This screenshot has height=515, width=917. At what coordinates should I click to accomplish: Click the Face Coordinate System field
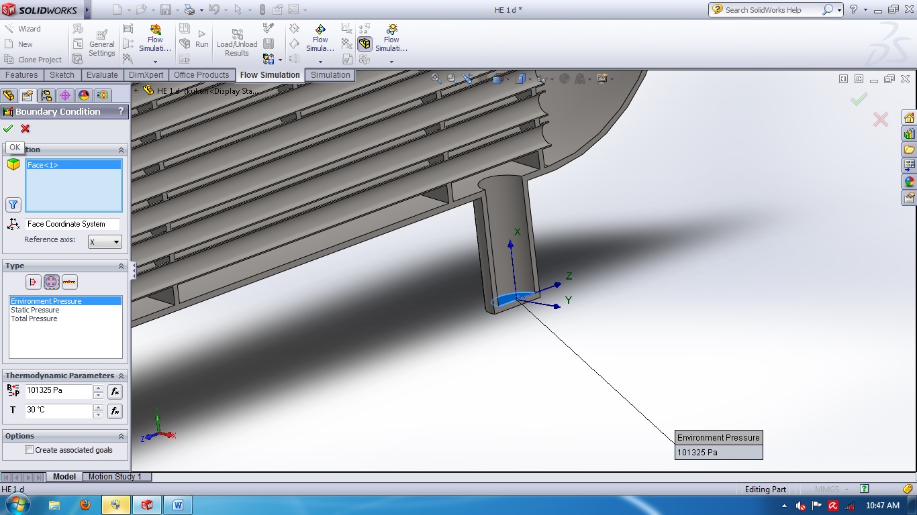click(73, 224)
